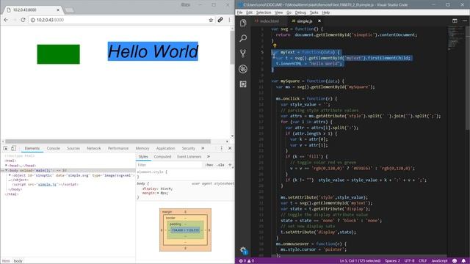Click the Chrome address bar URL
The height and width of the screenshot is (264, 470).
[50, 20]
